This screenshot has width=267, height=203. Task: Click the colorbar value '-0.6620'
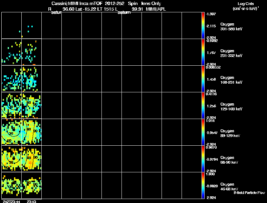tap(212, 186)
